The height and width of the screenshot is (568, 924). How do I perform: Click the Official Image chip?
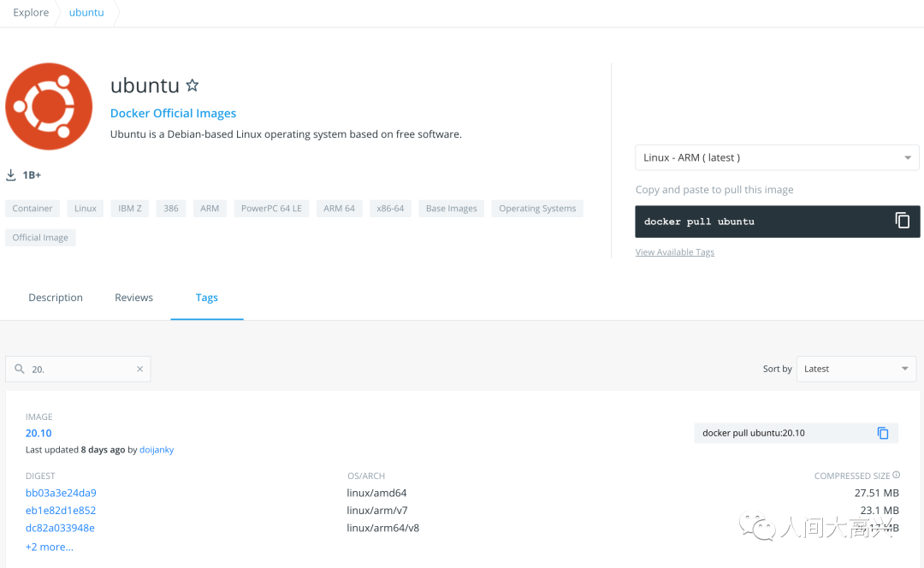tap(40, 238)
